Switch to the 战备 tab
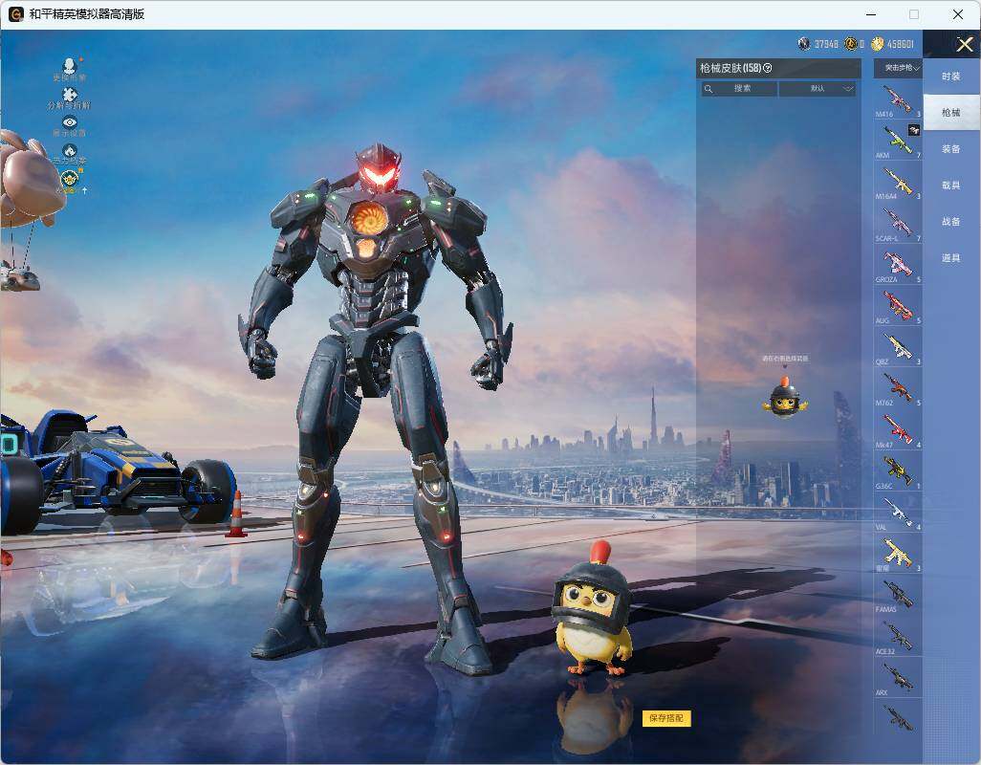 coord(951,222)
